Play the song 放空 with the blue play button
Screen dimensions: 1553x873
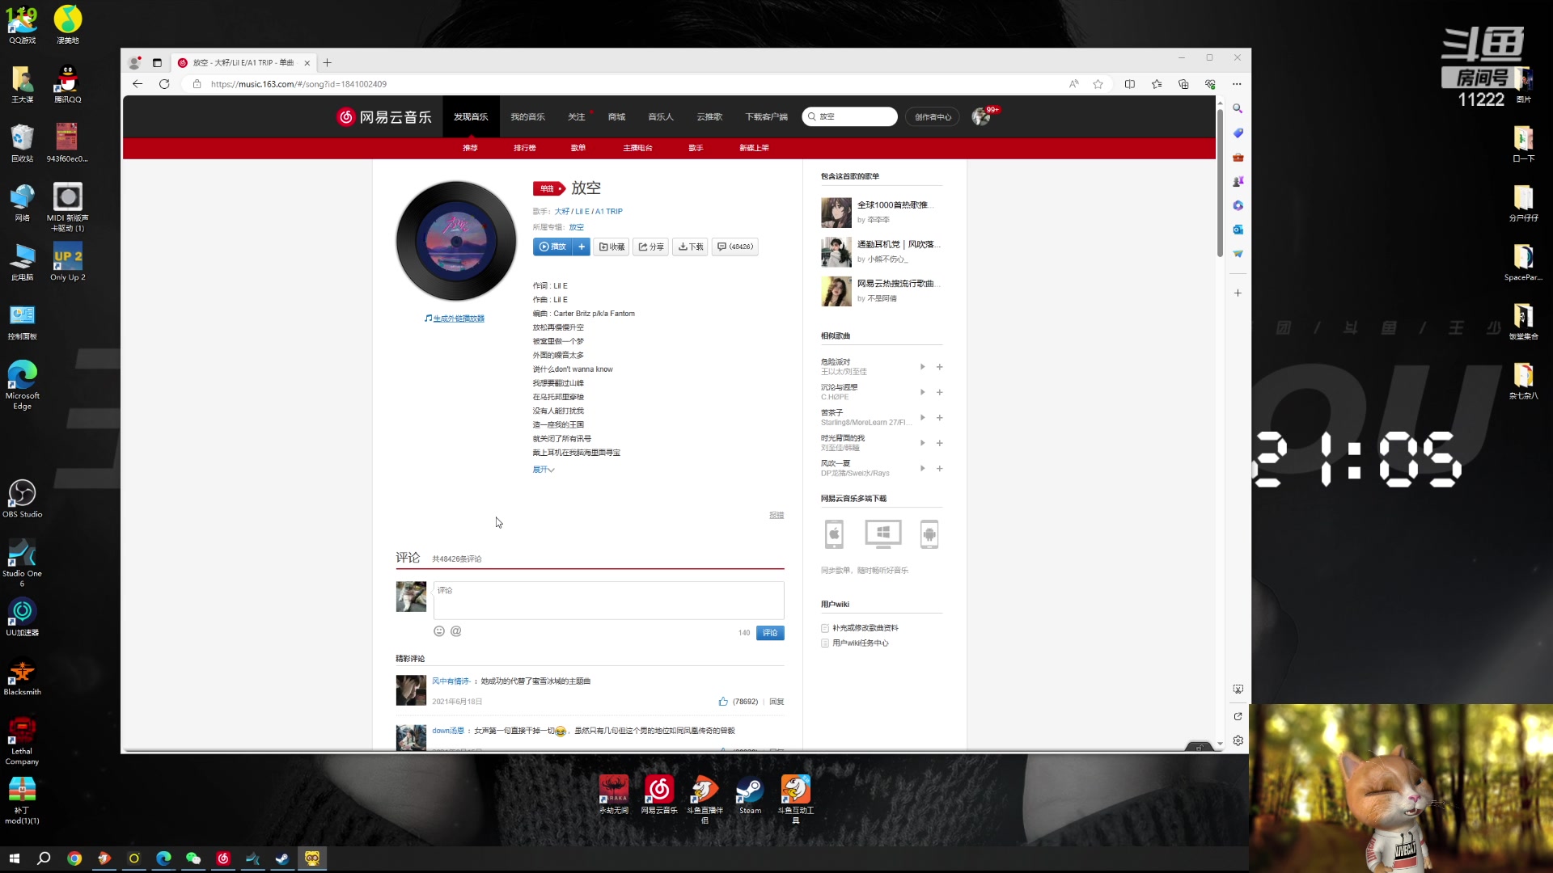[552, 247]
